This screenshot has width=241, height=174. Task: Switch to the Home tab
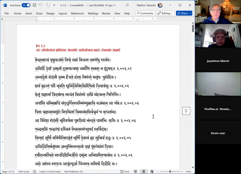18,14
